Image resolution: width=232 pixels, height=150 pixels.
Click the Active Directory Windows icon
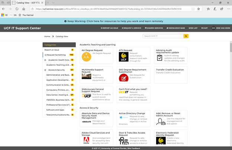123,117
